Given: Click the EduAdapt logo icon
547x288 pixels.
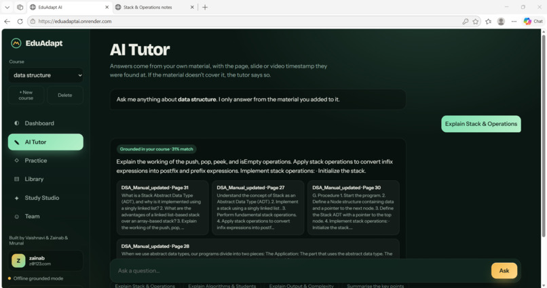Looking at the screenshot, I should tap(16, 43).
